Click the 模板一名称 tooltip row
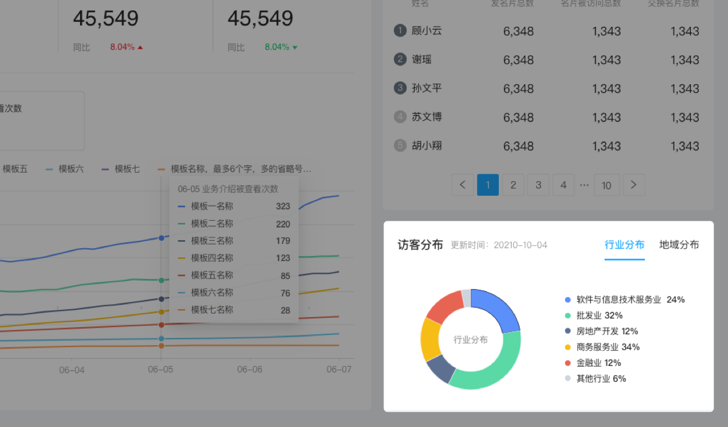Viewport: 728px width, 427px height. (x=234, y=206)
